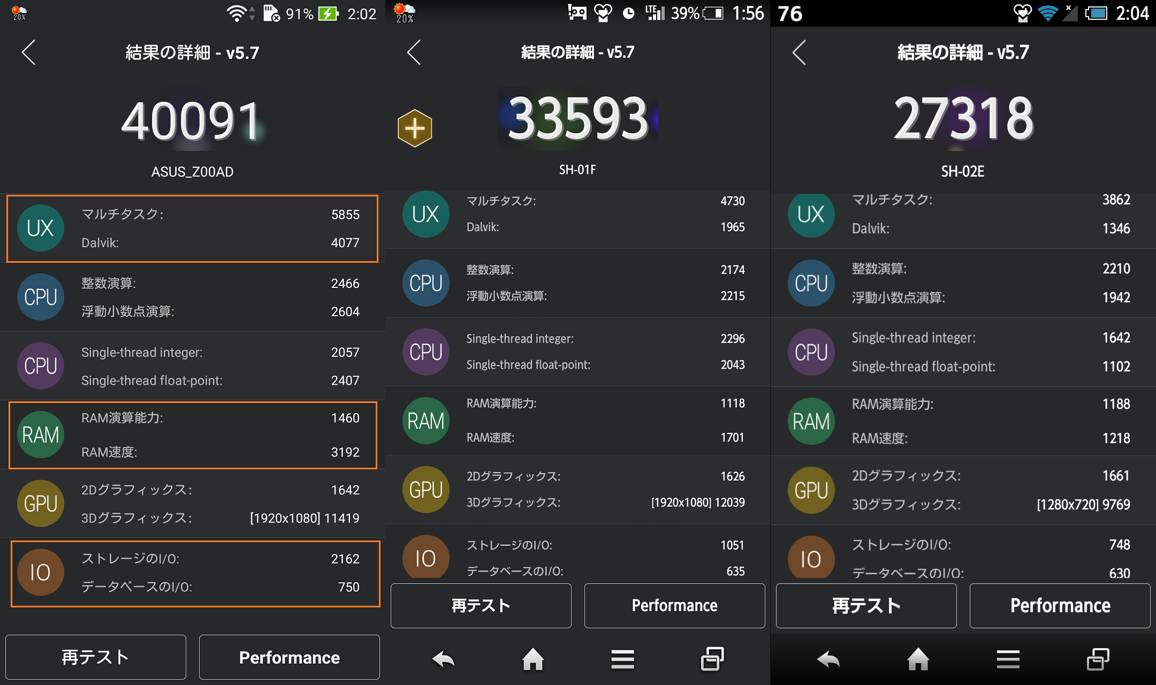The height and width of the screenshot is (685, 1156).
Task: Tap UX icon in ASUS_Z00AD results
Action: click(41, 229)
